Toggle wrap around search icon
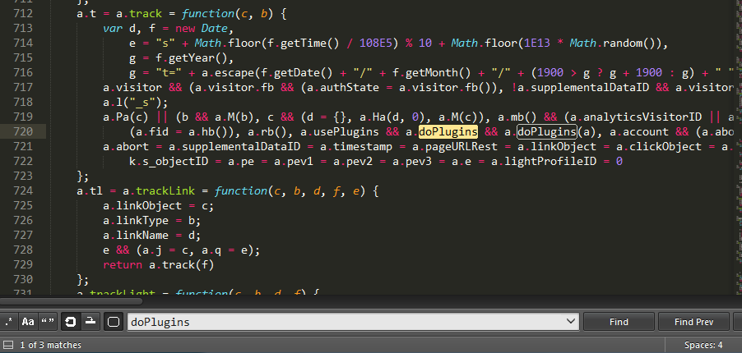 [x=71, y=322]
